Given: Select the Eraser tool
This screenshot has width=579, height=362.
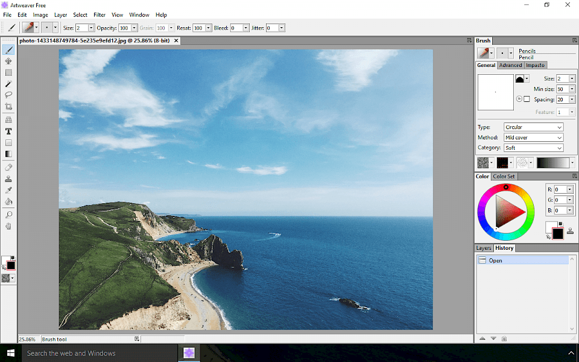Looking at the screenshot, I should 8,167.
